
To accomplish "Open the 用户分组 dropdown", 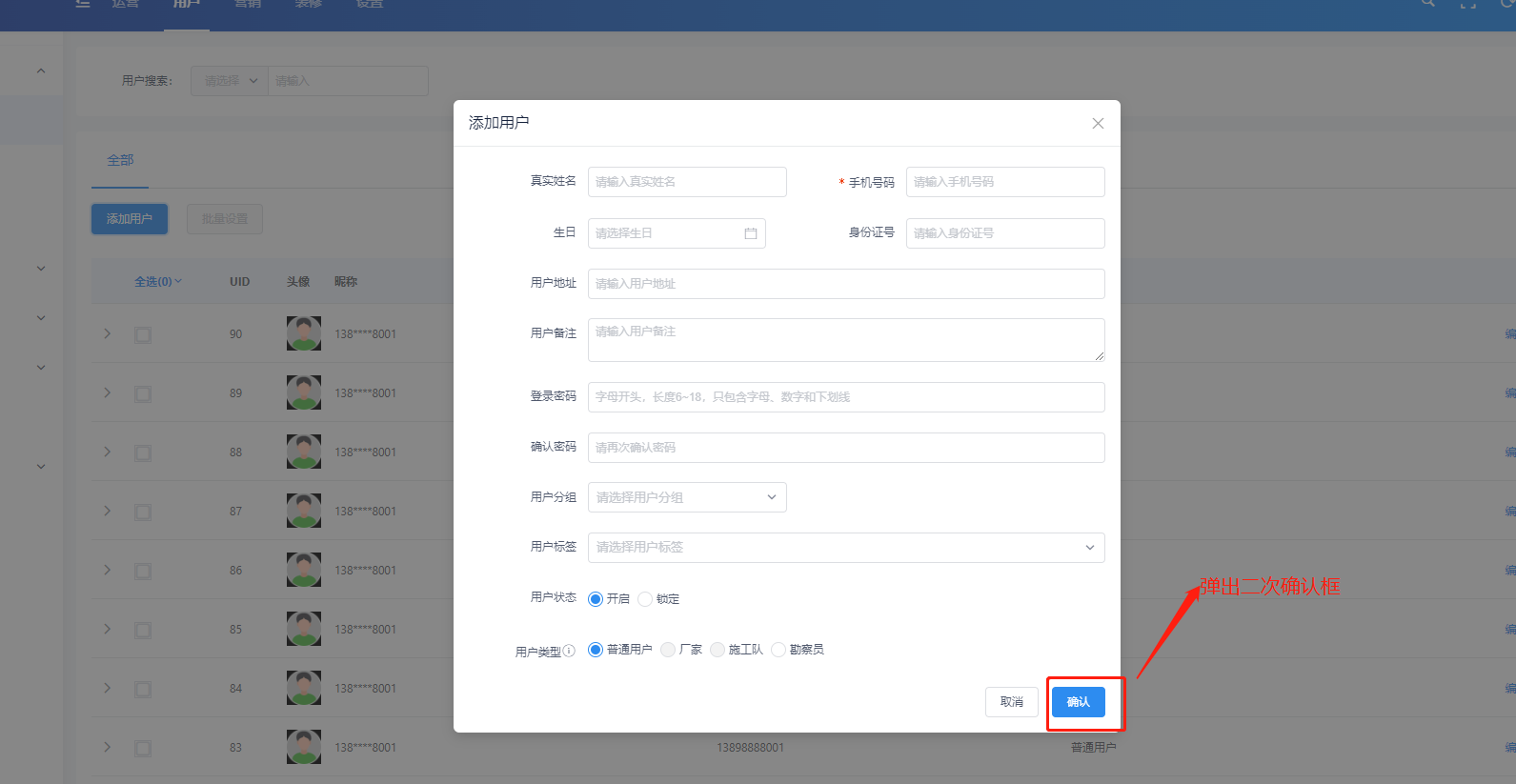I will point(686,497).
